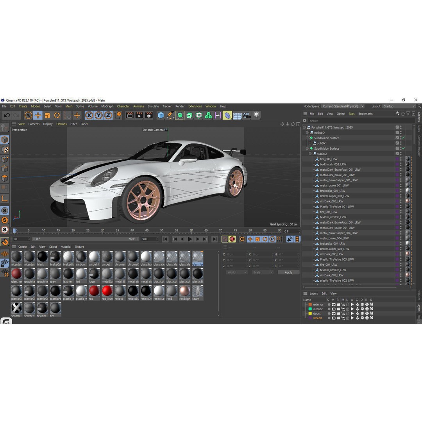This screenshot has height=422, width=422.
Task: Open viewport Cameras menu
Action: pyautogui.click(x=34, y=124)
